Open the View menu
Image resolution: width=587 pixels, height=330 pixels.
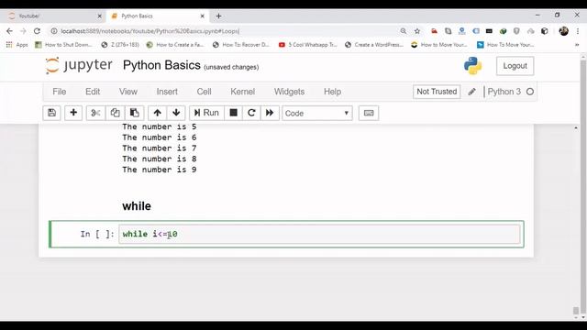128,92
